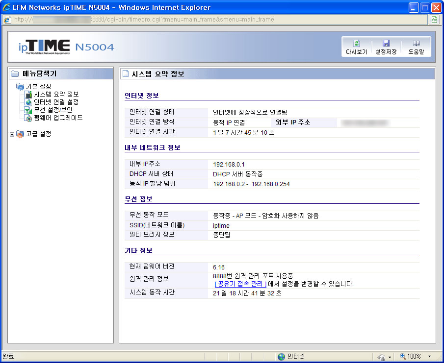Viewport: 444px width, 363px height.
Task: Click the 6.16 firmware version value
Action: click(x=219, y=267)
